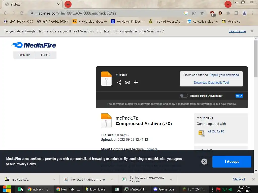The height and width of the screenshot is (193, 258).
Task: Open the Chrome profile avatar
Action: pyautogui.click(x=244, y=13)
